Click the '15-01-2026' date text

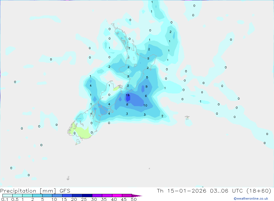click(187, 191)
